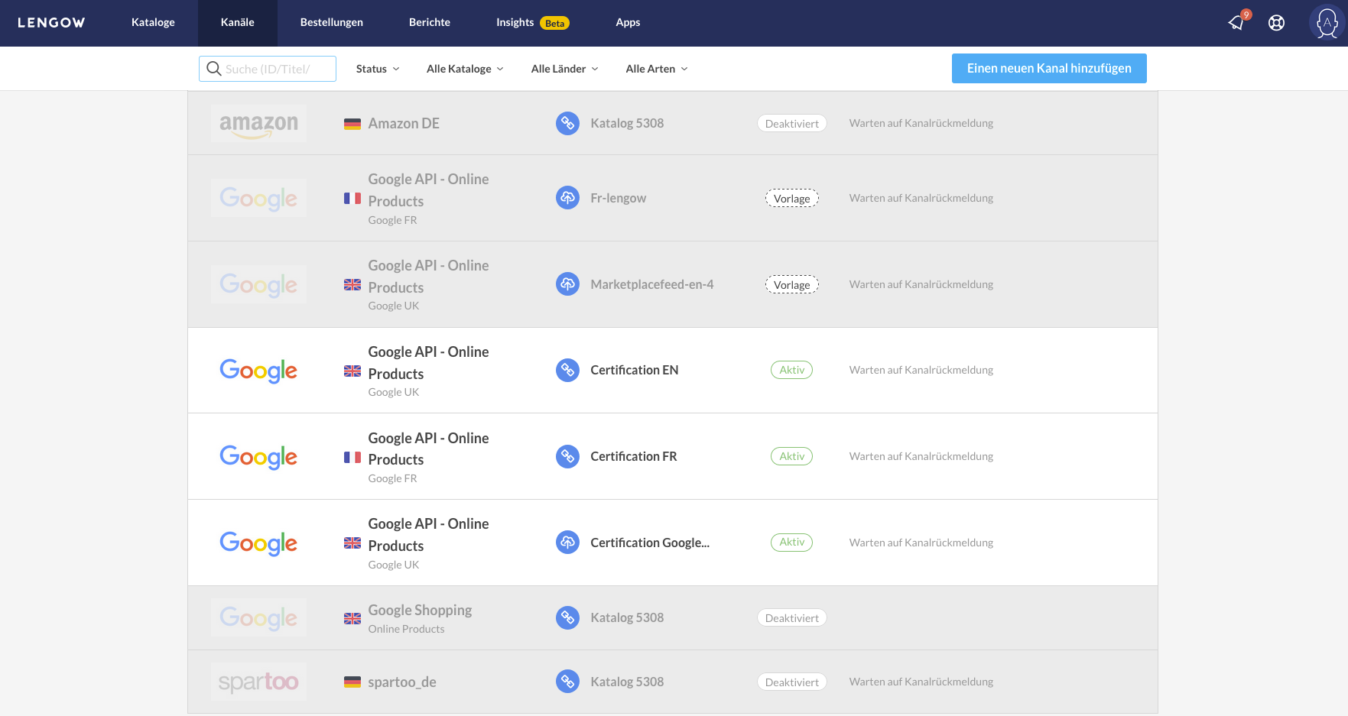The width and height of the screenshot is (1348, 716).
Task: Click the upload icon beside Fr-lengow
Action: coord(567,198)
